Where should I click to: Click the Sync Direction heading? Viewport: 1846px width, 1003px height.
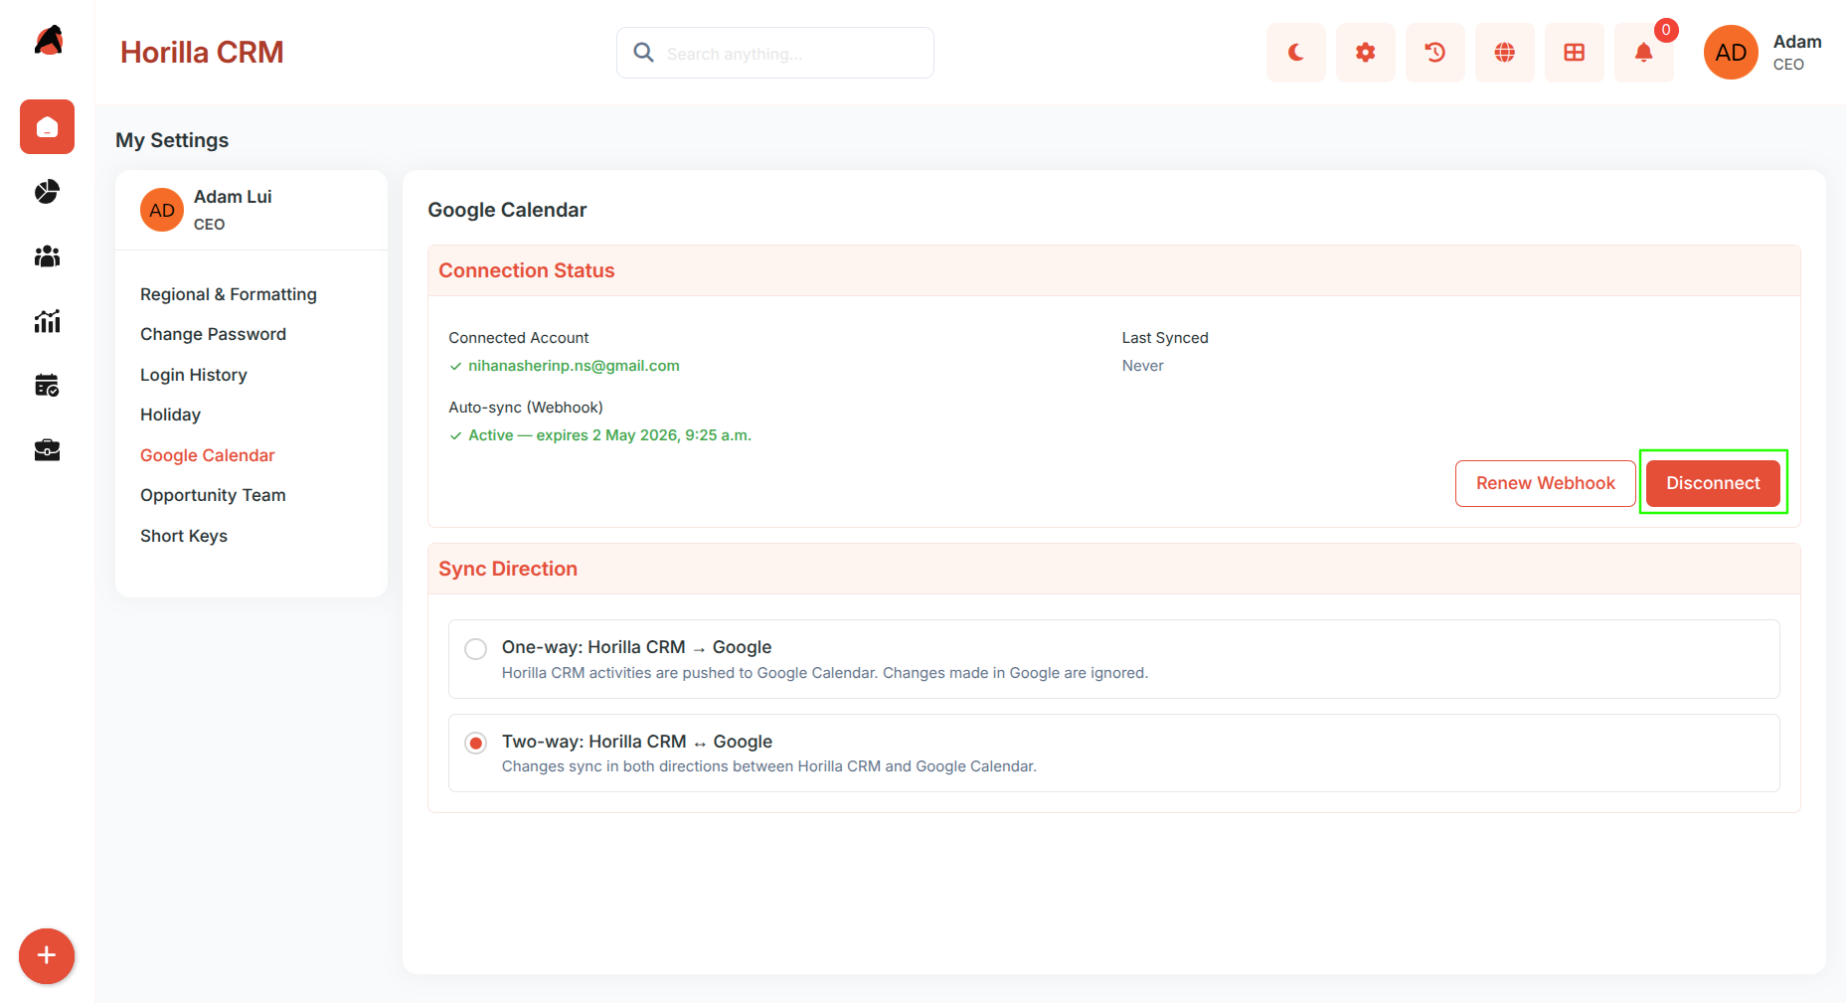(508, 569)
